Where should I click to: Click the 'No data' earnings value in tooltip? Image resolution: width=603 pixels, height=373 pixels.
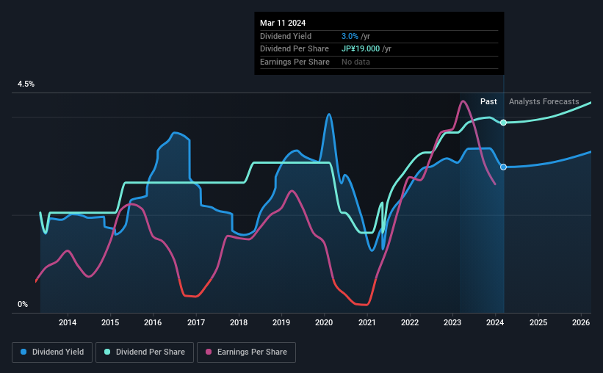355,62
